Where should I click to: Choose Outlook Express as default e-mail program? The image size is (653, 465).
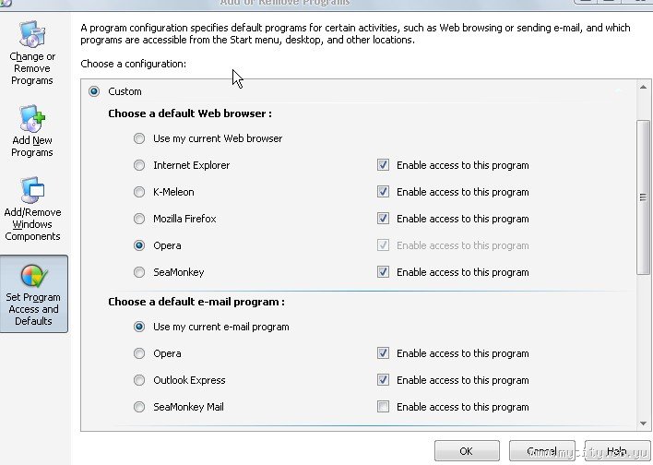point(139,380)
